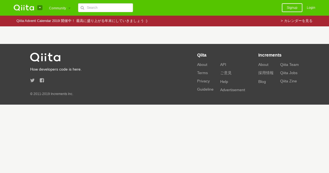This screenshot has width=329, height=173.
Task: Open the Qiita Zine link
Action: pos(288,81)
